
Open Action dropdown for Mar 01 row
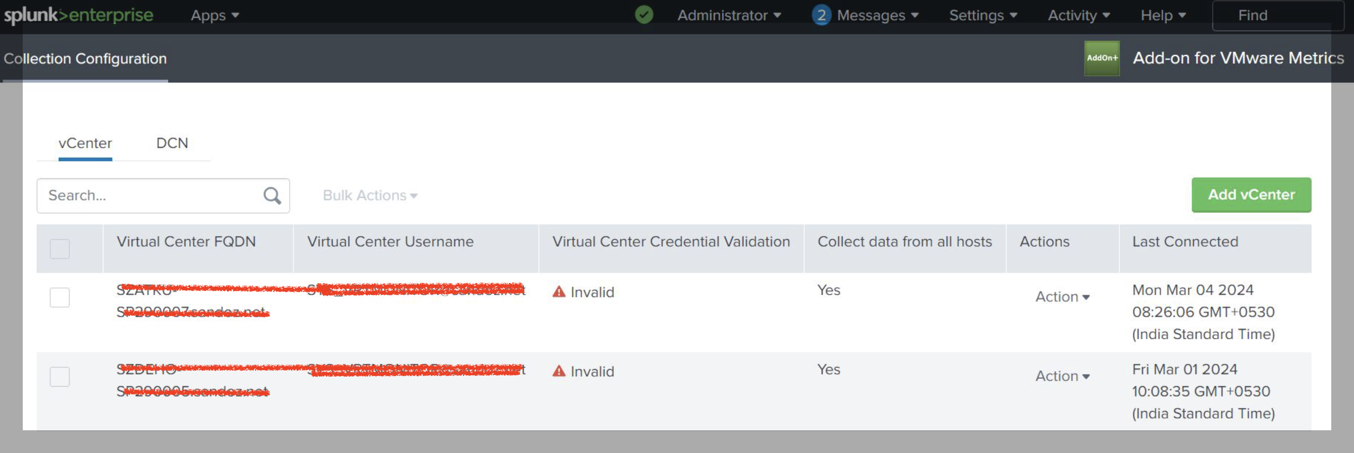[1062, 376]
